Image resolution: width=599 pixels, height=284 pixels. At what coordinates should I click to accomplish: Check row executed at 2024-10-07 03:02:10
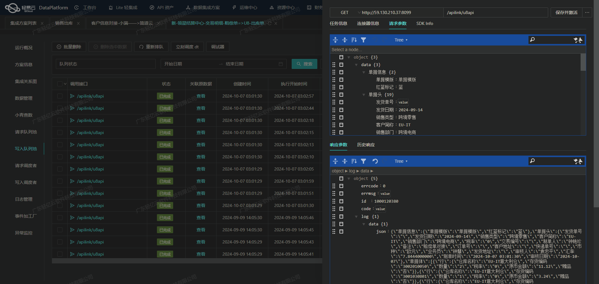pos(60,157)
